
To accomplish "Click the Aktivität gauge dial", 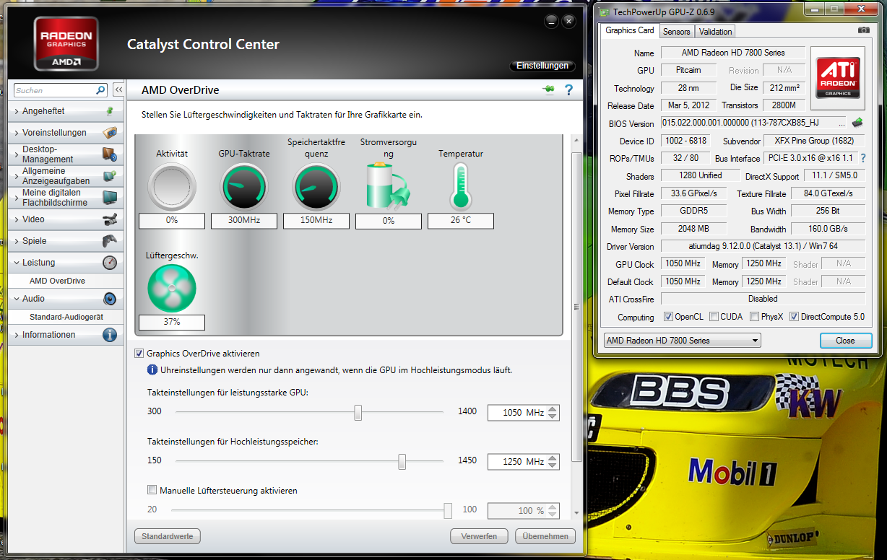I will (x=172, y=187).
